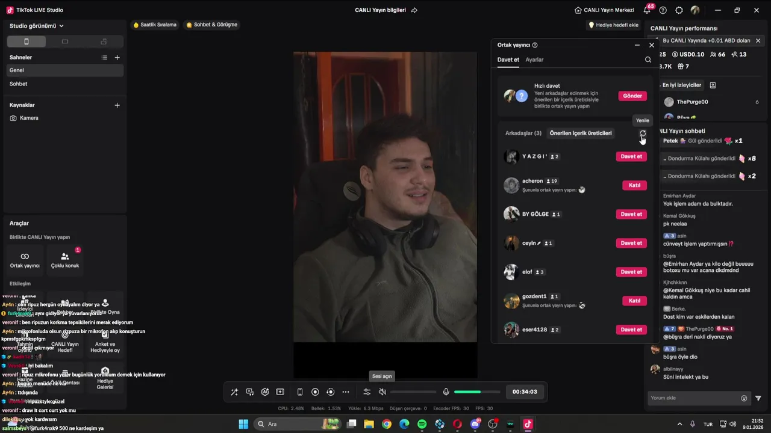This screenshot has height=433, width=771.
Task: Open Google Chrome from the taskbar
Action: 387,424
